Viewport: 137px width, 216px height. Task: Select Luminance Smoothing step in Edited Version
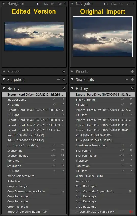point(34,145)
